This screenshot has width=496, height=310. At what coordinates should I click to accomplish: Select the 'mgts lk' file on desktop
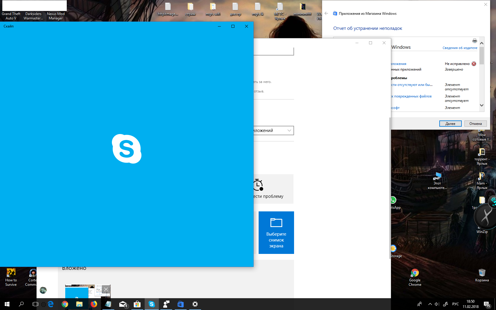click(x=258, y=9)
